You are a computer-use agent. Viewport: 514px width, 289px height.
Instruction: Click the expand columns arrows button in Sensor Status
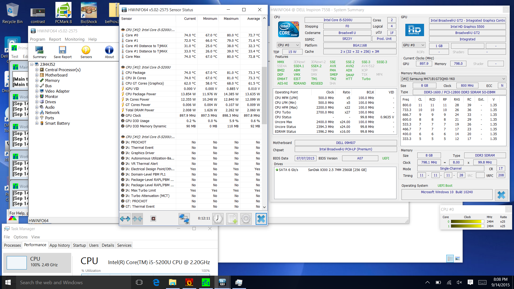(125, 219)
